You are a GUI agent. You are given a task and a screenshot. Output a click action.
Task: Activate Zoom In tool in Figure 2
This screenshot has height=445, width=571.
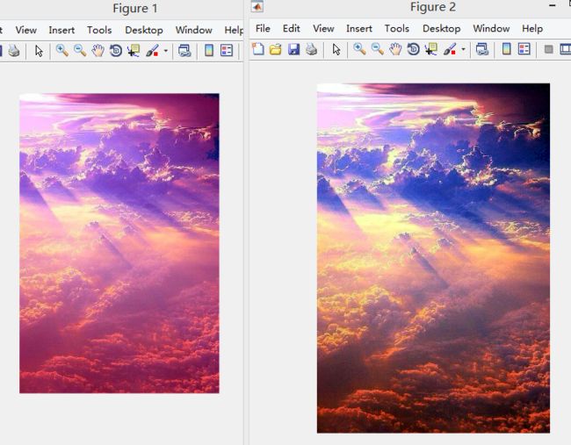pos(359,49)
